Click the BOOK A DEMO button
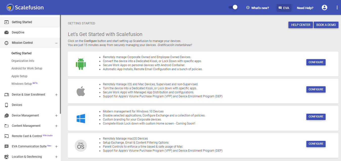The image size is (341, 161). (326, 25)
